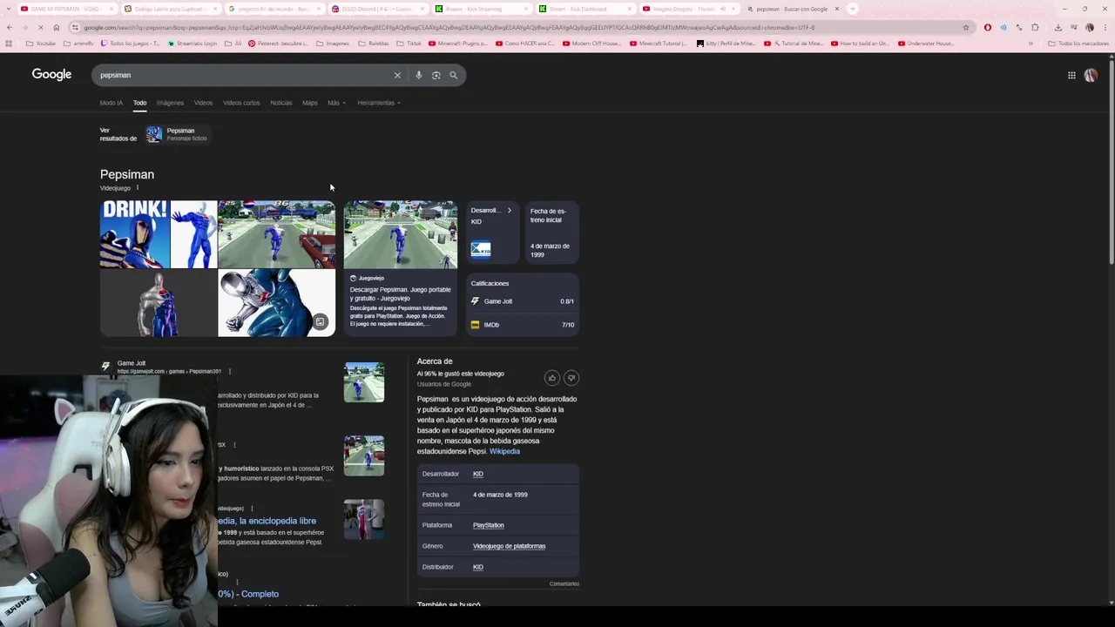The height and width of the screenshot is (627, 1115).
Task: Open the PlayStation platform link
Action: [x=488, y=525]
